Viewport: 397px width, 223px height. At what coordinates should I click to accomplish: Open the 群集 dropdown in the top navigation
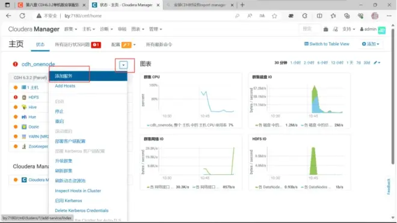(x=70, y=29)
